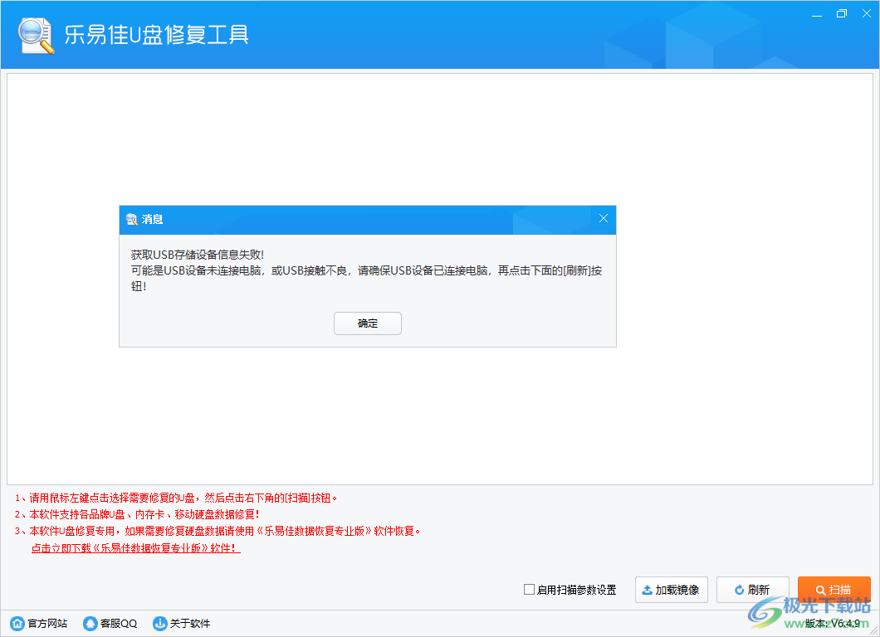Click the upload icon on the 加载镜像 button
Image resolution: width=880 pixels, height=637 pixels.
pyautogui.click(x=646, y=589)
